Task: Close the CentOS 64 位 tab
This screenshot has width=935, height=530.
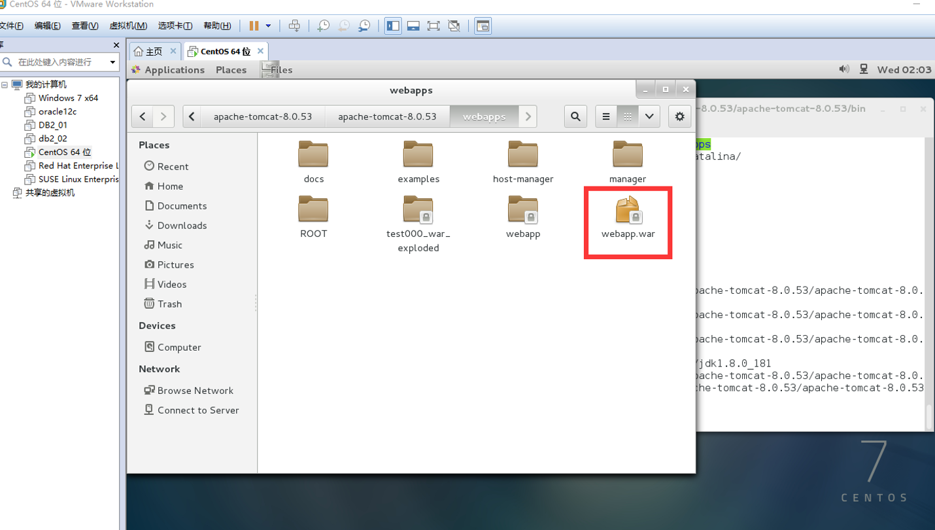Action: click(260, 50)
